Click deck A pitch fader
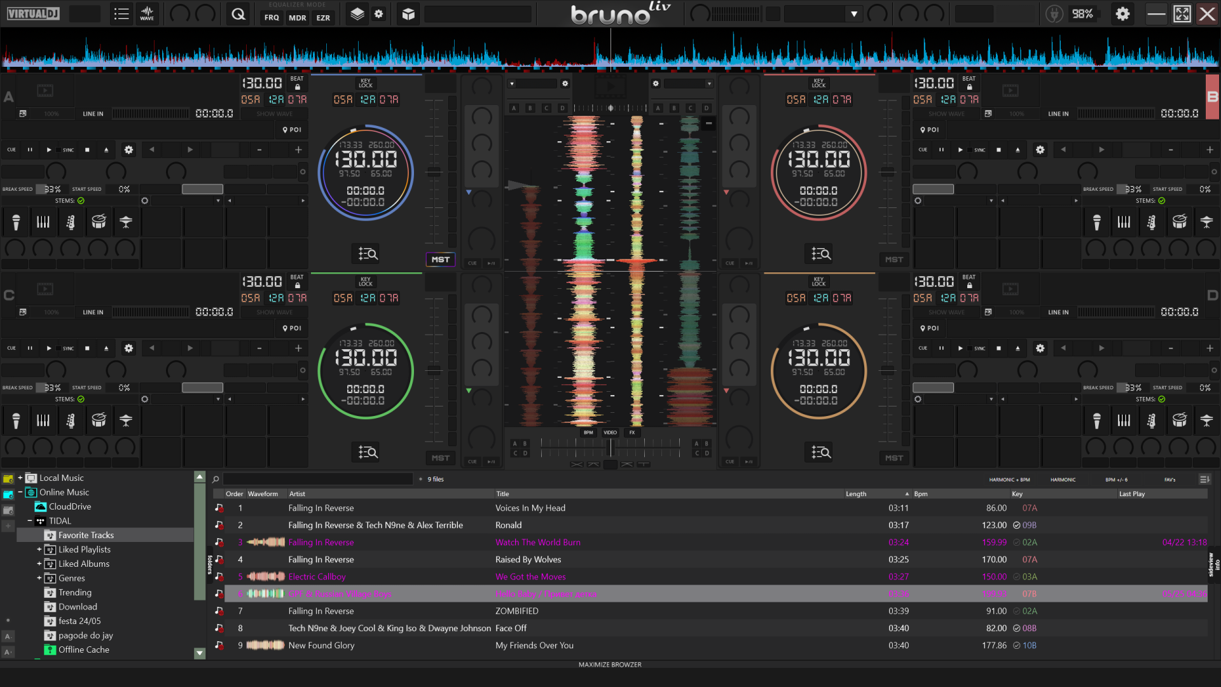 coord(434,172)
